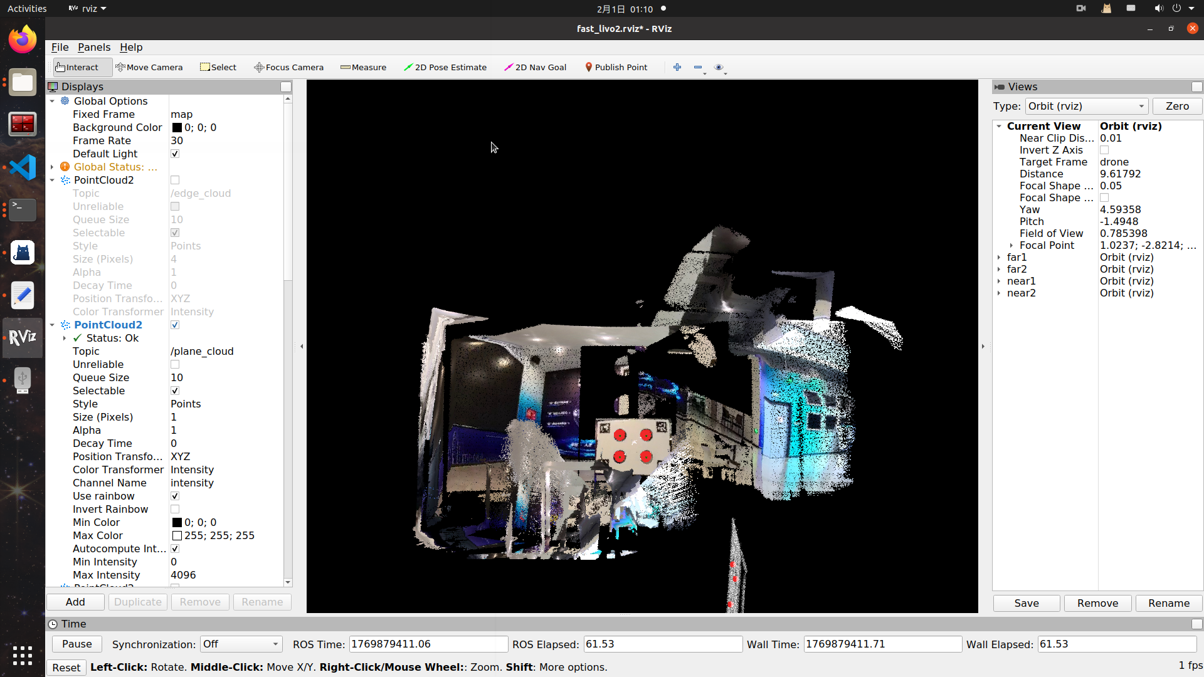Activate the Focus Camera tool
Viewport: 1204px width, 677px height.
click(288, 67)
